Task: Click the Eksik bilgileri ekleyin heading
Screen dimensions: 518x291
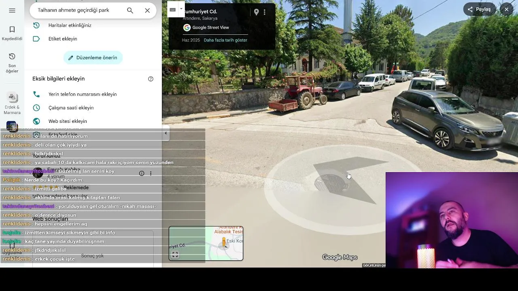Action: click(58, 79)
